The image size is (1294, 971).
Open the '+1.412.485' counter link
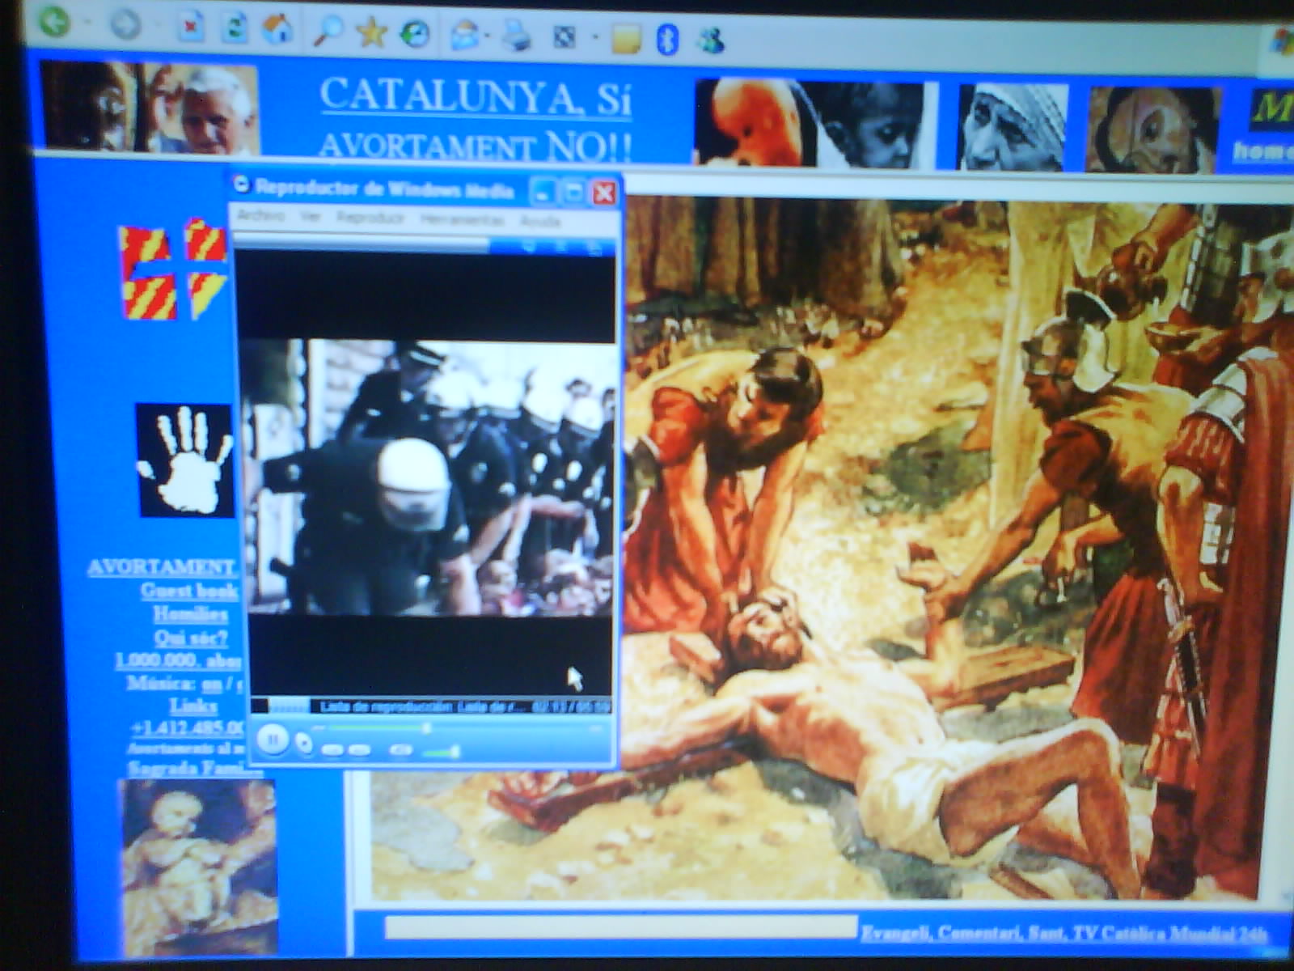click(188, 727)
